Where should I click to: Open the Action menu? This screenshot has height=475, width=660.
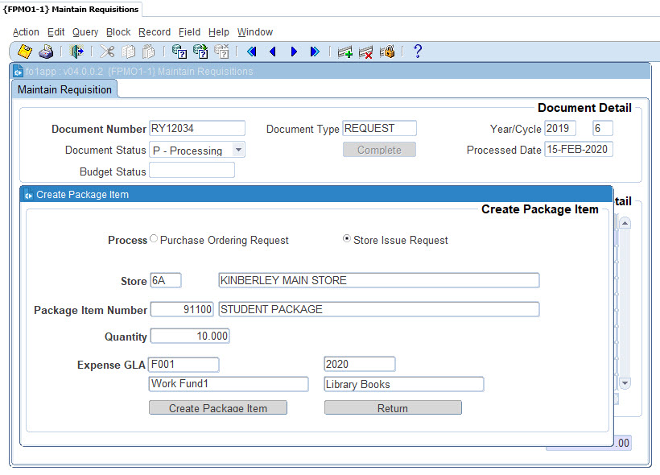(26, 32)
